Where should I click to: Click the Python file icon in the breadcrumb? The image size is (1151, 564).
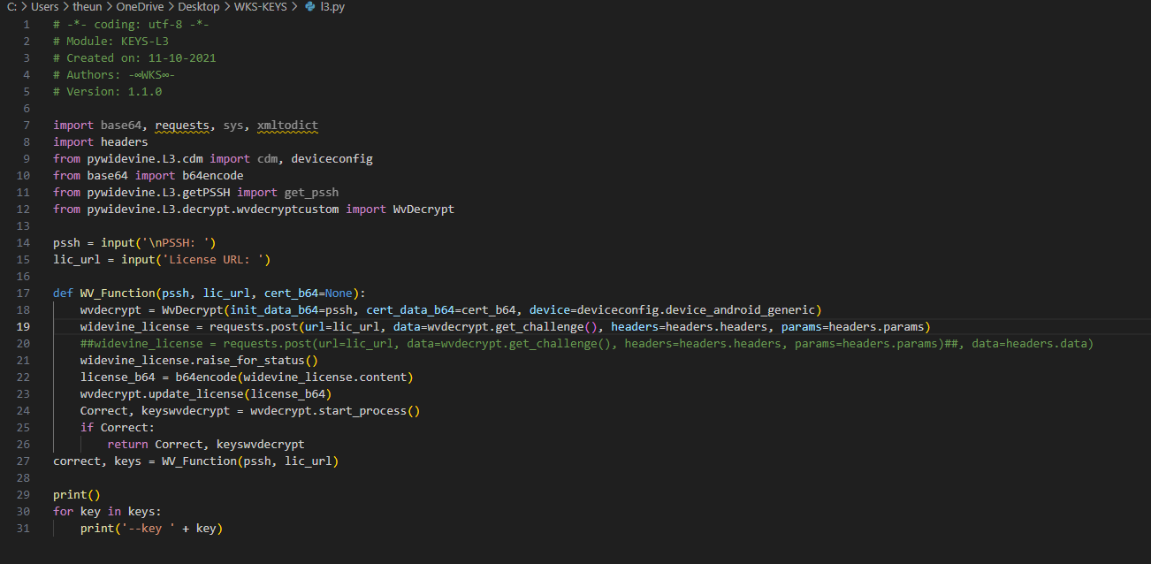point(309,7)
